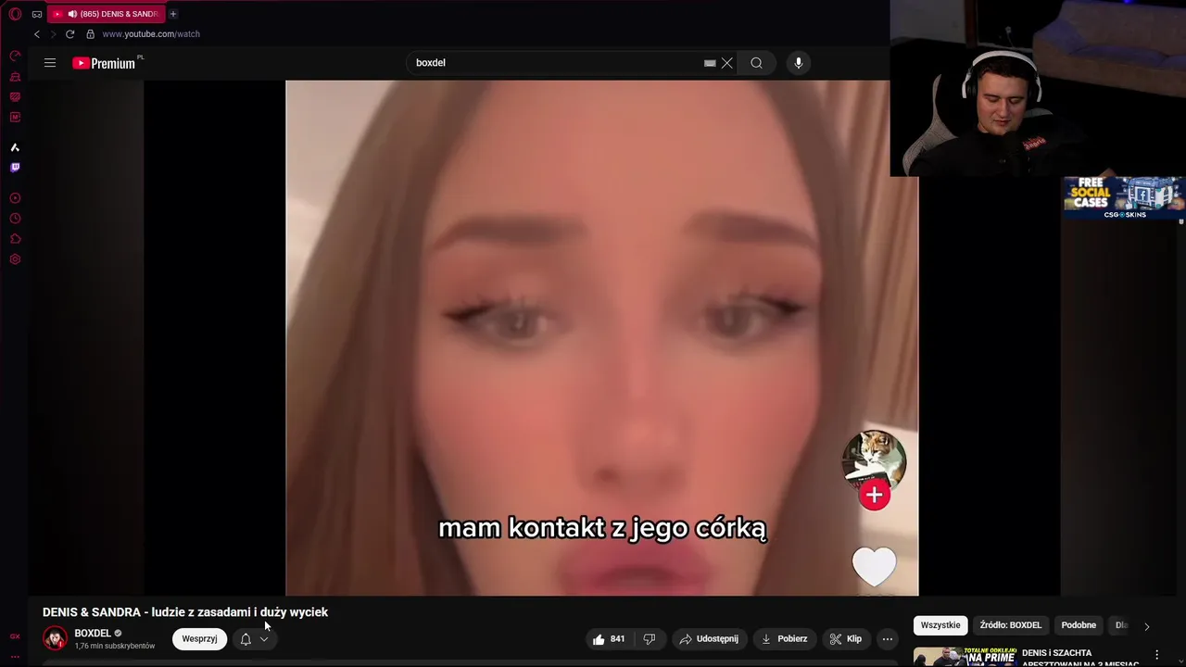
Task: Like the clip with white heart
Action: pos(875,567)
